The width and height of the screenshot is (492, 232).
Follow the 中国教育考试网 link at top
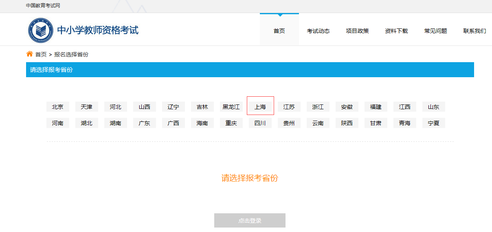43,6
